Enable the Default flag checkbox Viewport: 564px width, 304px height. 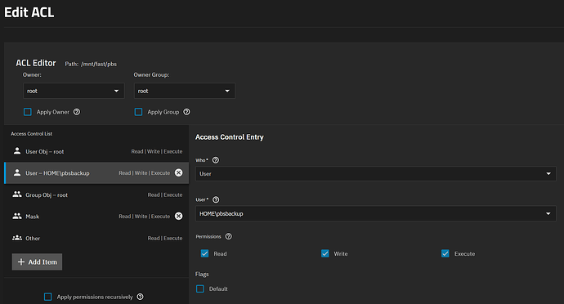click(x=200, y=289)
